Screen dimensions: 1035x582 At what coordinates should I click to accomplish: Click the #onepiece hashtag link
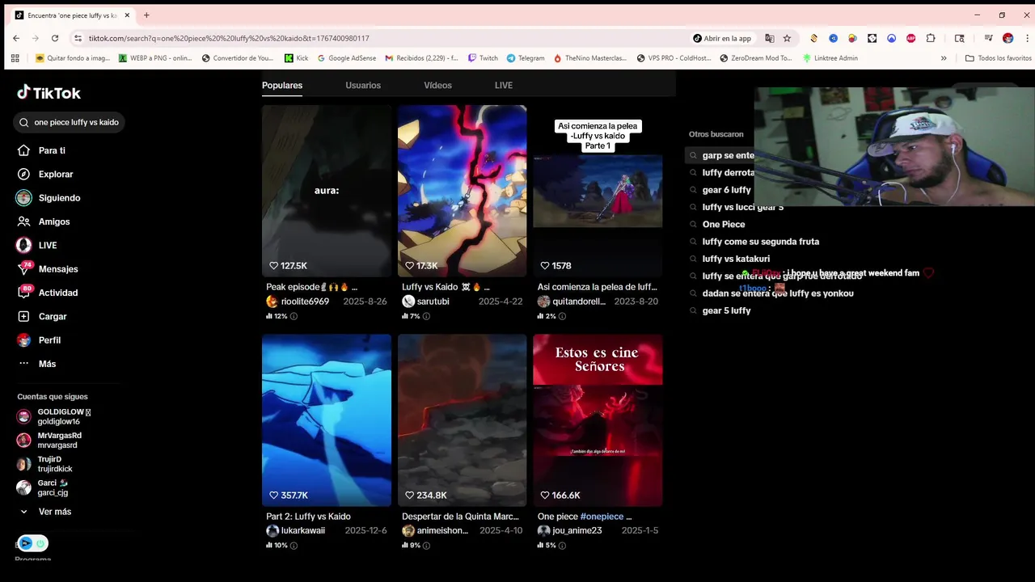coord(602,517)
